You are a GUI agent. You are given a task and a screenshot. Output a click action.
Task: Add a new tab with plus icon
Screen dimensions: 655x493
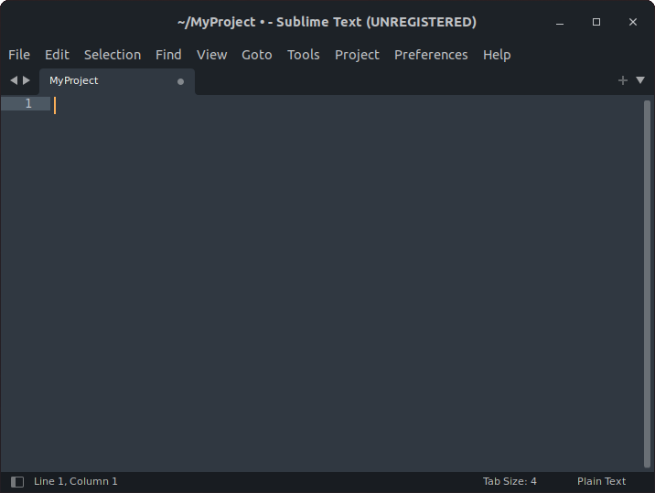(x=623, y=80)
